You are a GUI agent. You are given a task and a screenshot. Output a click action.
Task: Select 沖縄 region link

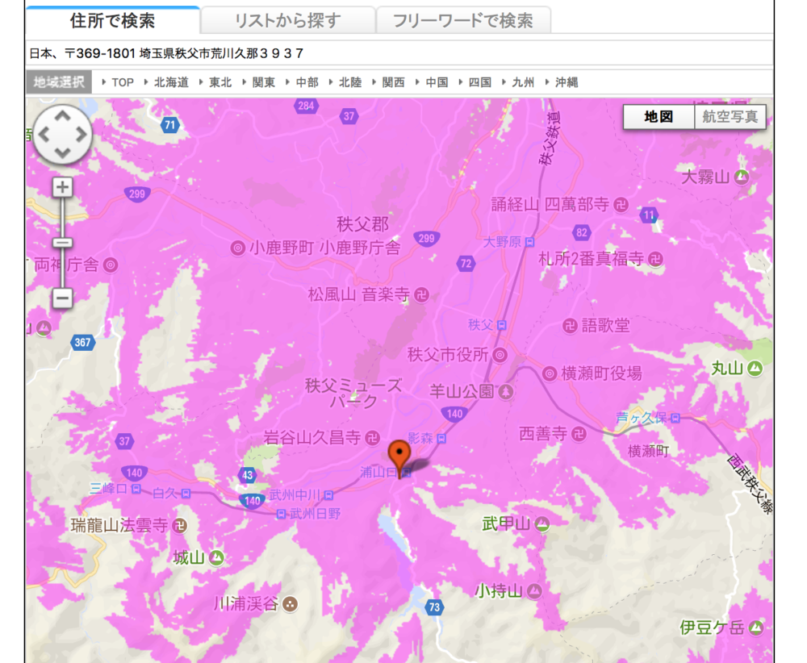click(x=567, y=82)
